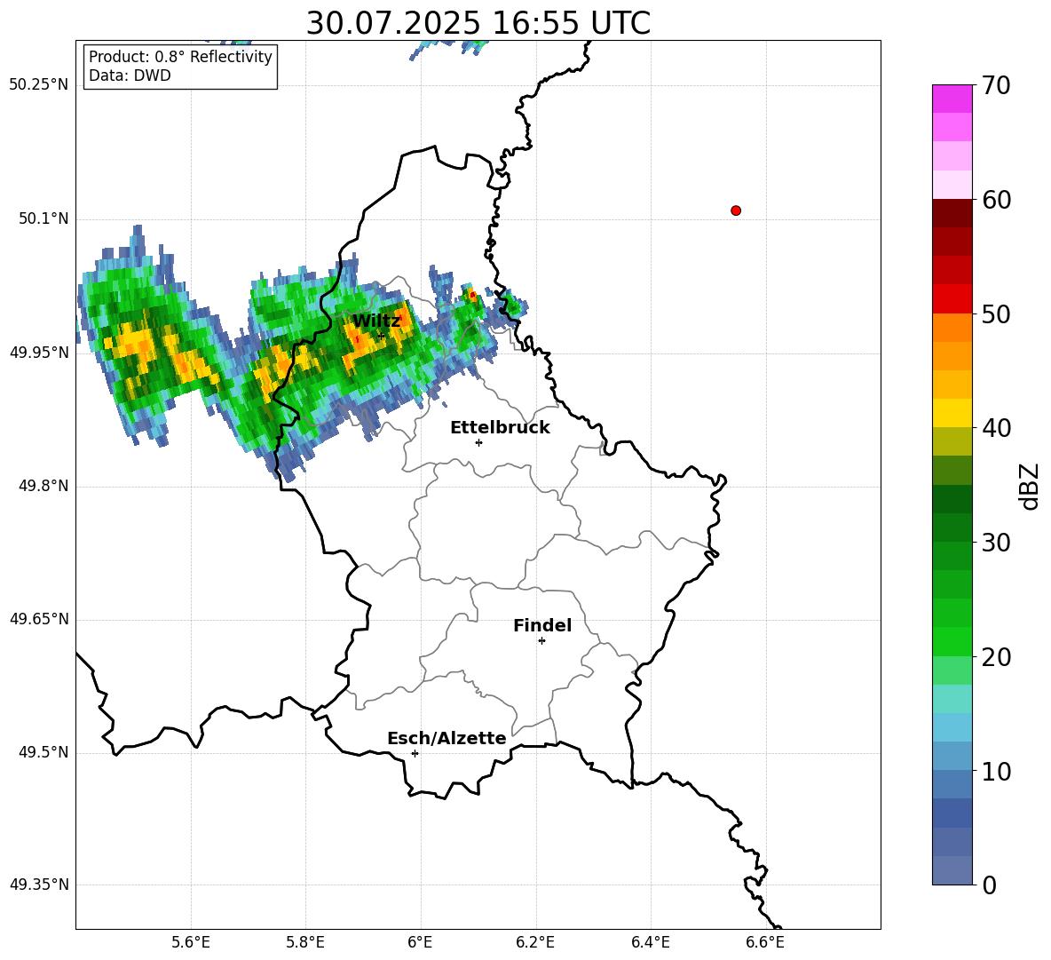Image resolution: width=1051 pixels, height=960 pixels.
Task: Click the small red echo core northeast of Wiltz
Action: 472,294
